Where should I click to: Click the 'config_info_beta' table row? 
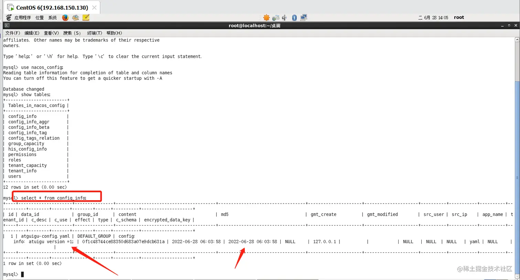(29, 127)
